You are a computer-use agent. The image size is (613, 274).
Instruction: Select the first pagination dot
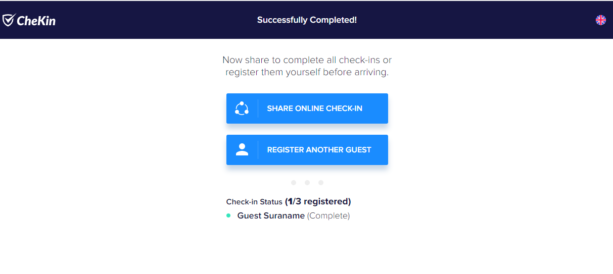click(294, 183)
